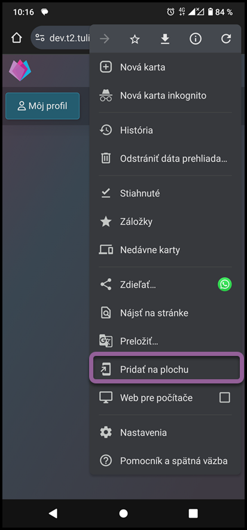Open Nová karta inkognito

point(165,96)
